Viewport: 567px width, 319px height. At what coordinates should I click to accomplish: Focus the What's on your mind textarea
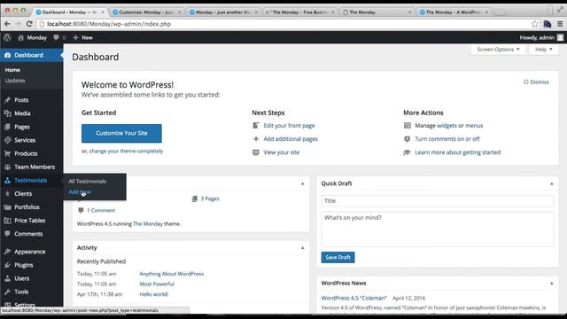click(437, 230)
